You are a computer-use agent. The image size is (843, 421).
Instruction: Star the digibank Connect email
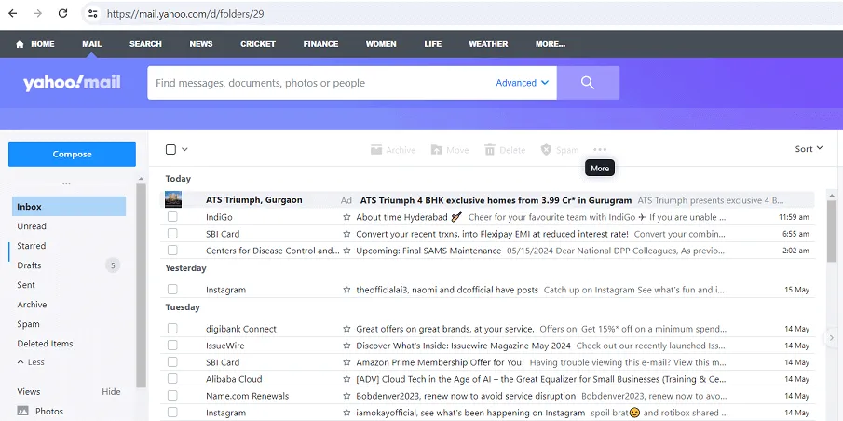pyautogui.click(x=347, y=329)
